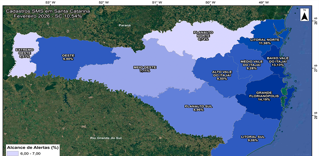Select the Litoral Sul region label
Image resolution: width=319 pixels, height=156 pixels.
253,138
